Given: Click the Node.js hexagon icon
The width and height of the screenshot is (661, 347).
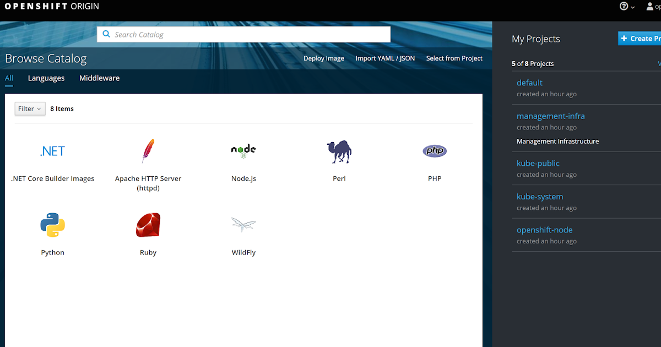Looking at the screenshot, I should pos(243,150).
